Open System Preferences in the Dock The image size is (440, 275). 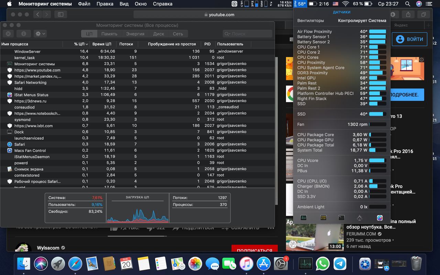(281, 264)
